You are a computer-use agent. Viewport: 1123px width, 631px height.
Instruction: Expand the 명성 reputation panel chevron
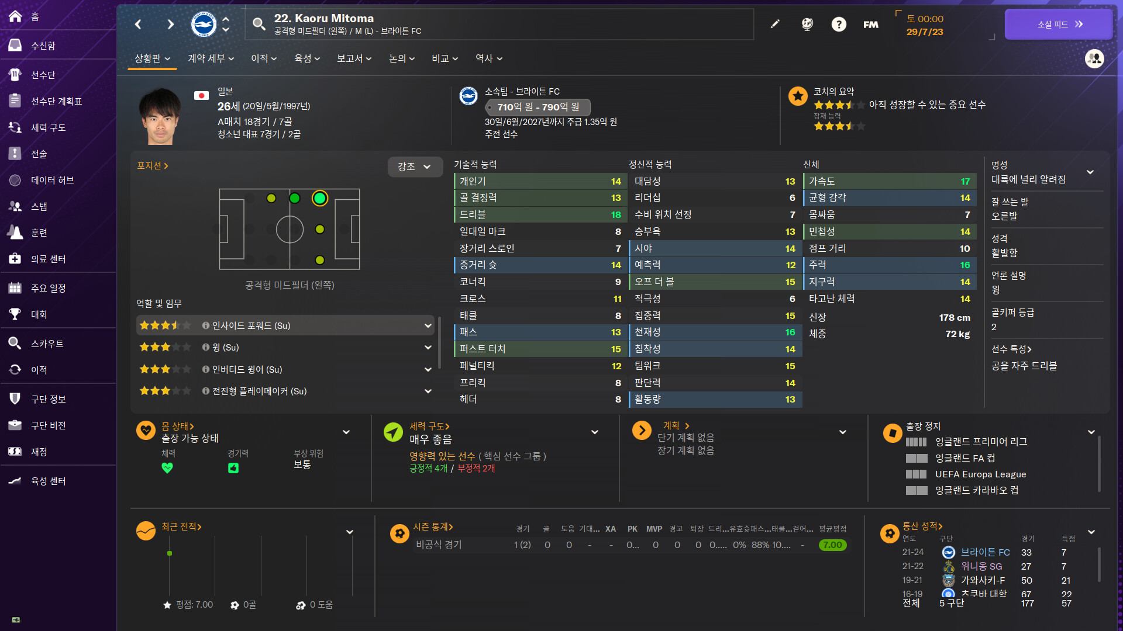click(1090, 172)
